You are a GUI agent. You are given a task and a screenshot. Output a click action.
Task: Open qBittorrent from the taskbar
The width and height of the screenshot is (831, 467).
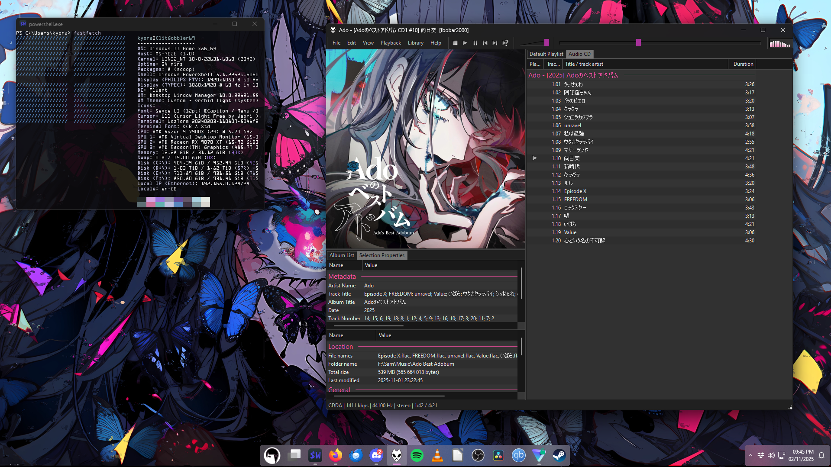pos(519,455)
